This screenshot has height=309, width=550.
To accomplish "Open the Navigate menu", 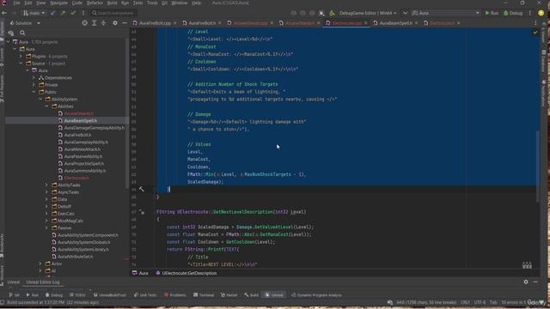I will [59, 3].
